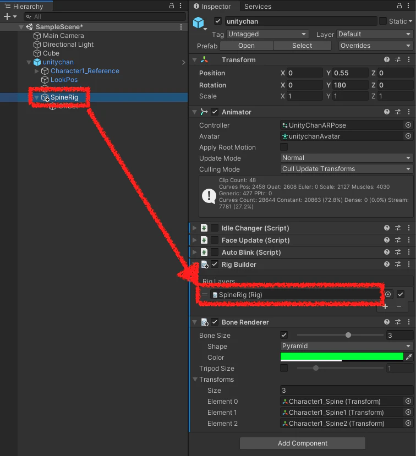Open the Static flags dropdown arrow
Viewport: 416px width, 456px height.
pyautogui.click(x=410, y=21)
